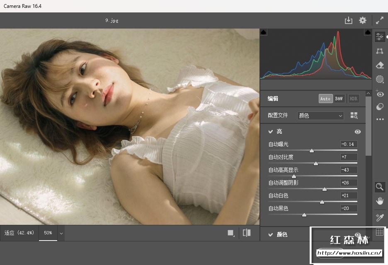Screen dimensions: 388x265
Task: Click the 自动对比度 slider handle
Action: click(315, 164)
